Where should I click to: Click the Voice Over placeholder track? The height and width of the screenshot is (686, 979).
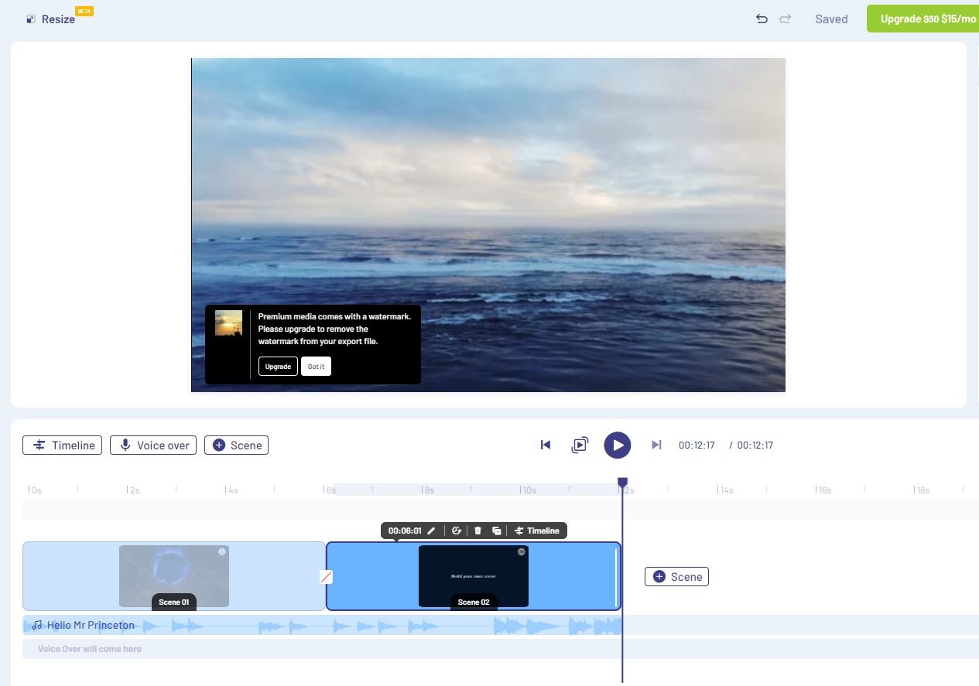coord(501,649)
